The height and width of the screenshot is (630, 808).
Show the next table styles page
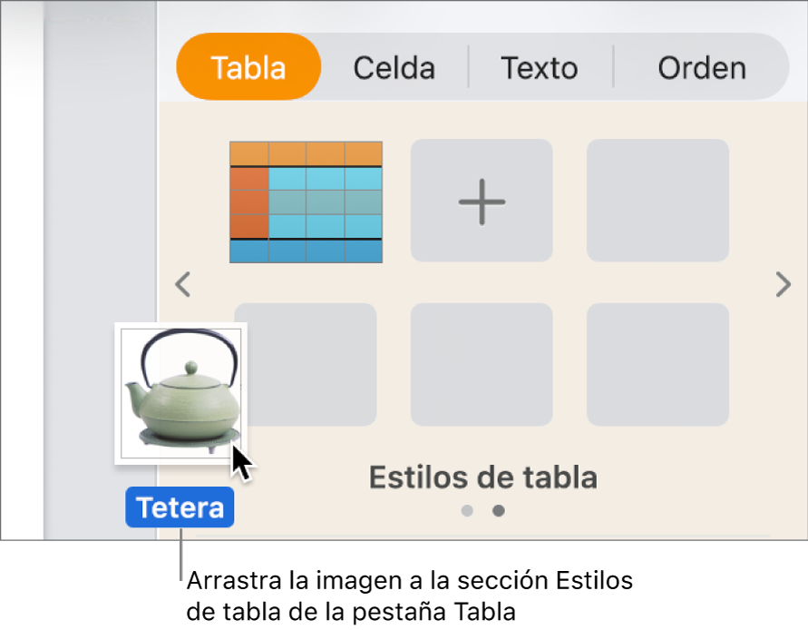[x=784, y=284]
